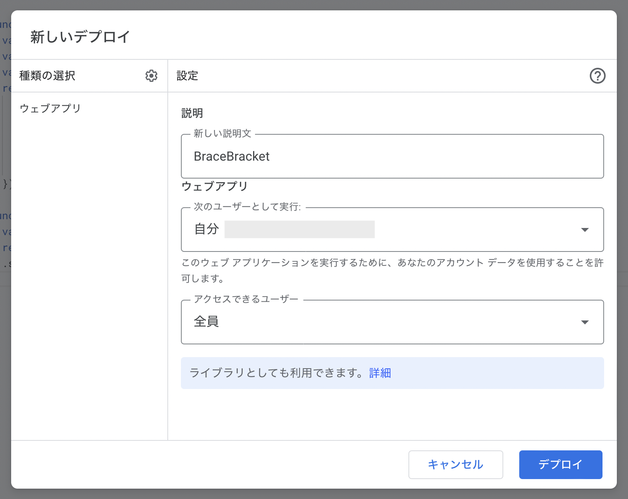Viewport: 628px width, 499px height.
Task: Select ウェブアプリ in the type list
Action: click(50, 108)
